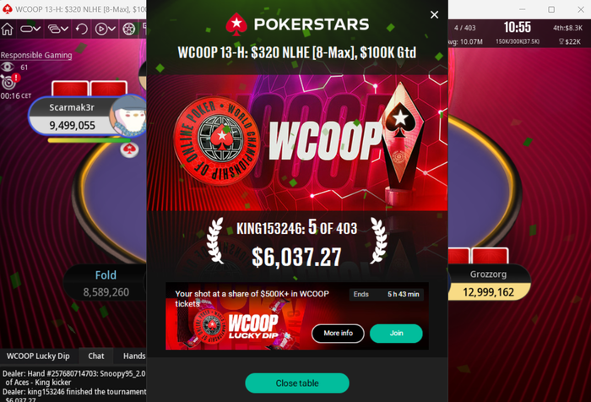Close the WCOOP result popup with X
This screenshot has height=402, width=591.
(x=434, y=14)
